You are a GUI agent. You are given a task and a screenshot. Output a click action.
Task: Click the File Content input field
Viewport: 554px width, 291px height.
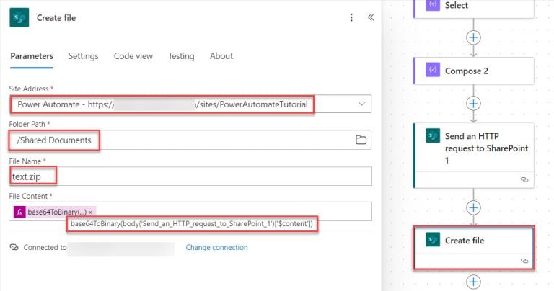(x=190, y=211)
